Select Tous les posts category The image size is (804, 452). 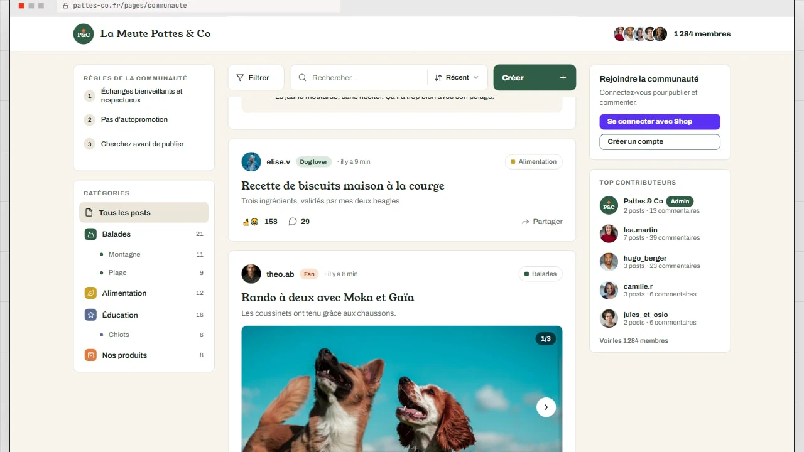tap(144, 213)
